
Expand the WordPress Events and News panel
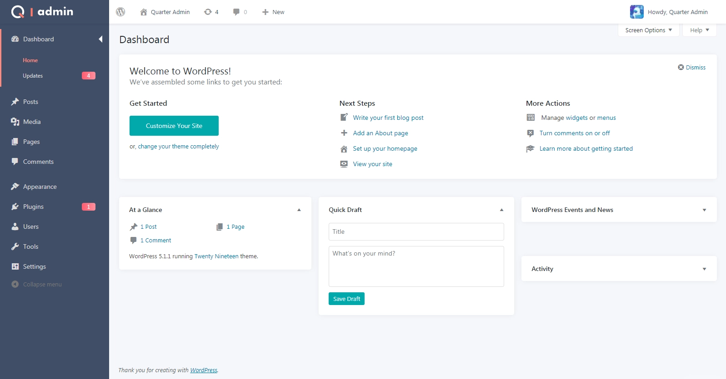704,210
